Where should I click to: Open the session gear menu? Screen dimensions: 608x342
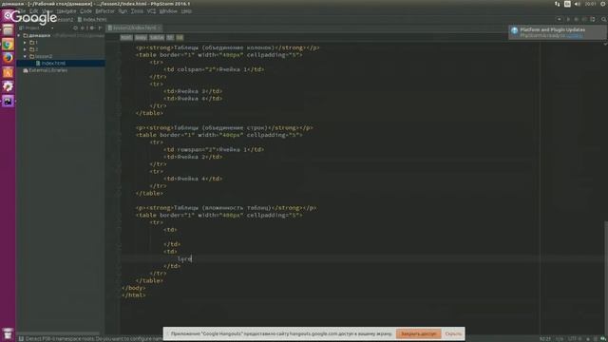point(603,4)
